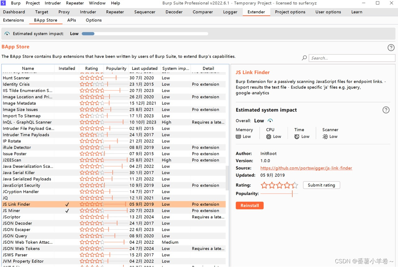Select the JS Miner row
The image size is (398, 267).
click(114, 211)
